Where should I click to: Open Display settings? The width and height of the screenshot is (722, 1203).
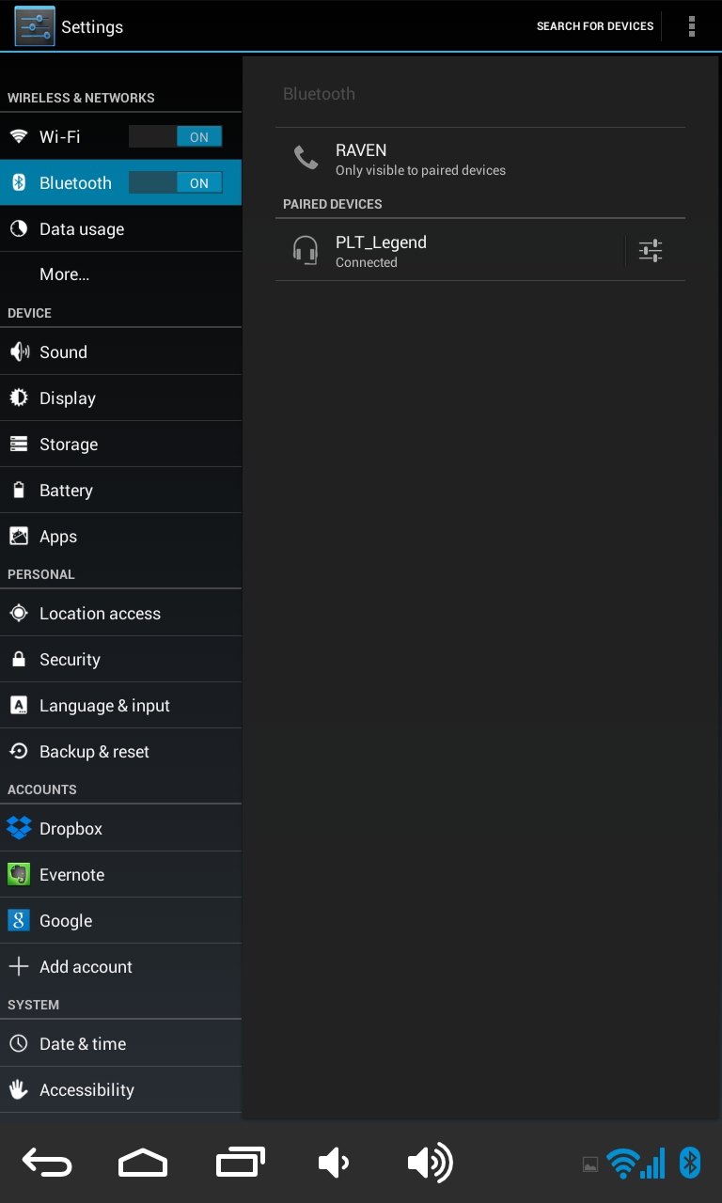[68, 398]
